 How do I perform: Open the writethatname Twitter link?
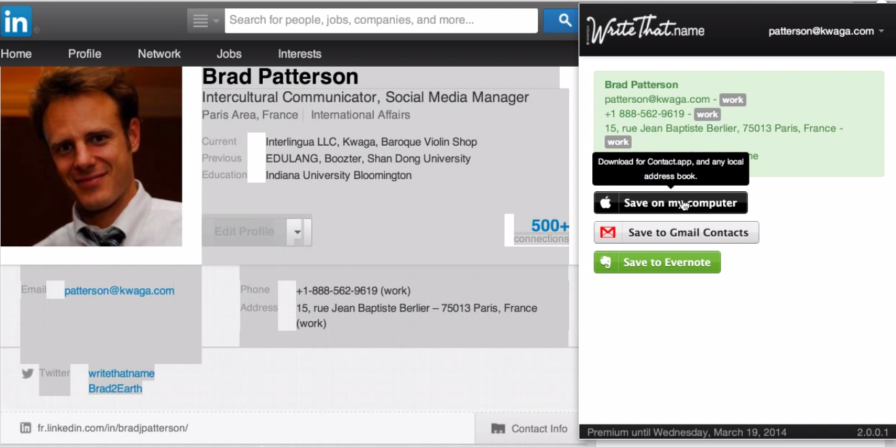121,374
